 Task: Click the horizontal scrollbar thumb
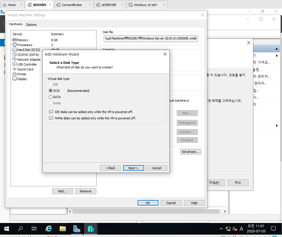(x=146, y=211)
